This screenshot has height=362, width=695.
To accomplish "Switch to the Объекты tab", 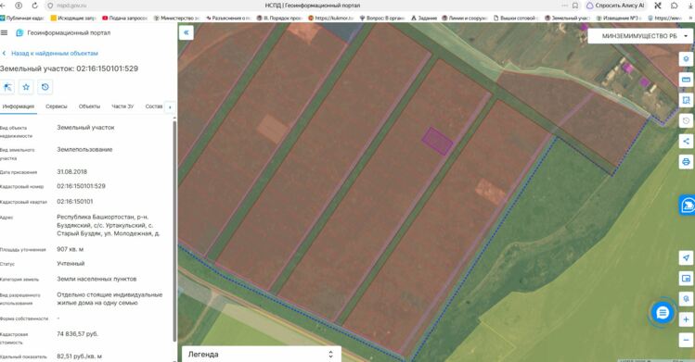I will [x=89, y=106].
